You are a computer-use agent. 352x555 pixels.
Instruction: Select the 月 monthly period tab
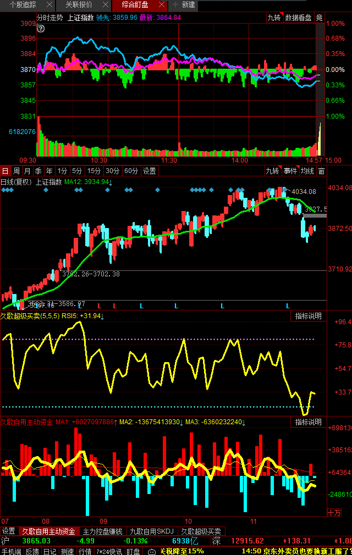(x=28, y=171)
